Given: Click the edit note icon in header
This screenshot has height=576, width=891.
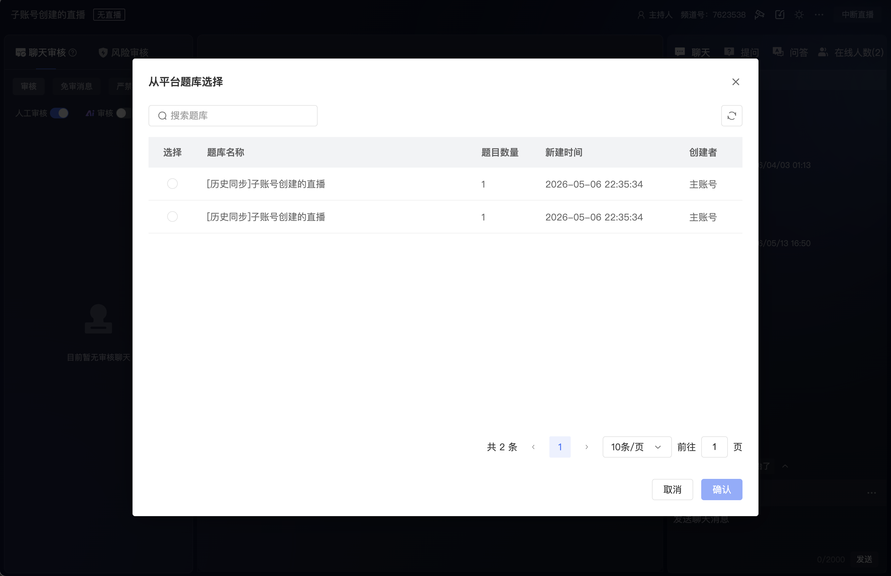Looking at the screenshot, I should point(780,15).
